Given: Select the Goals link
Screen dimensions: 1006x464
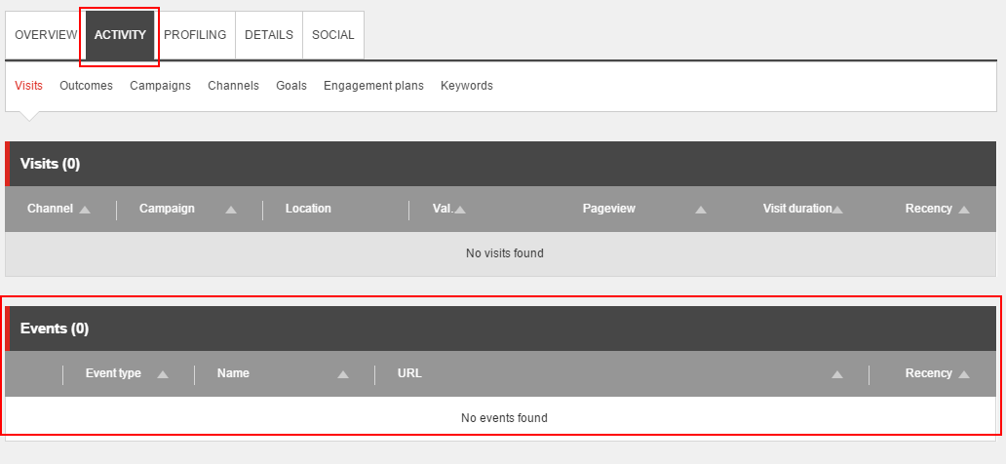Looking at the screenshot, I should [291, 86].
